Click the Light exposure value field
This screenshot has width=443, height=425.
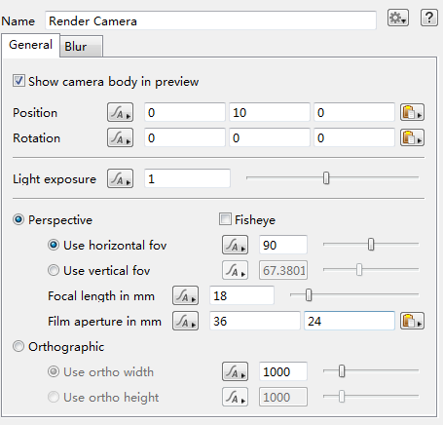click(187, 178)
